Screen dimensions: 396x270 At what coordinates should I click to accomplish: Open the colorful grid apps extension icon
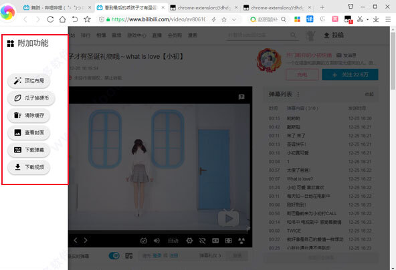pyautogui.click(x=297, y=19)
